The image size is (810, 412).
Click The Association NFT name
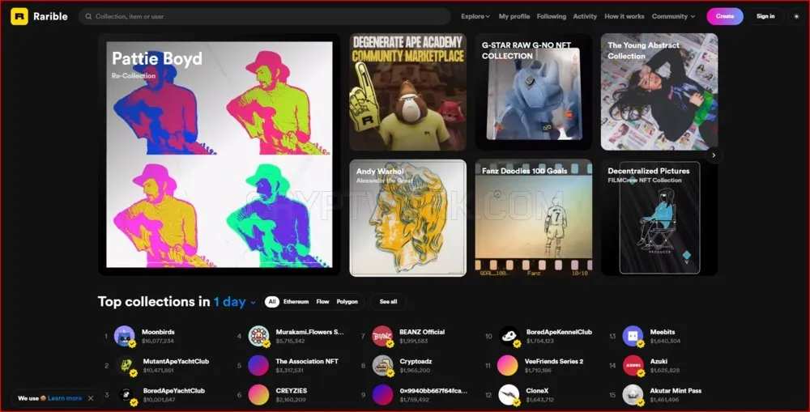307,361
